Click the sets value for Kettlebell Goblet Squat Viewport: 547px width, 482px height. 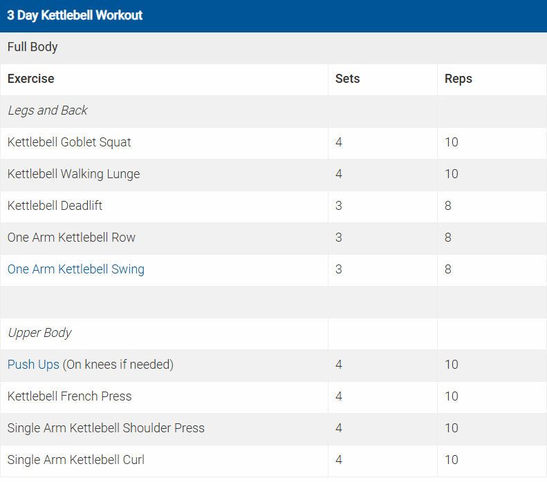click(339, 142)
